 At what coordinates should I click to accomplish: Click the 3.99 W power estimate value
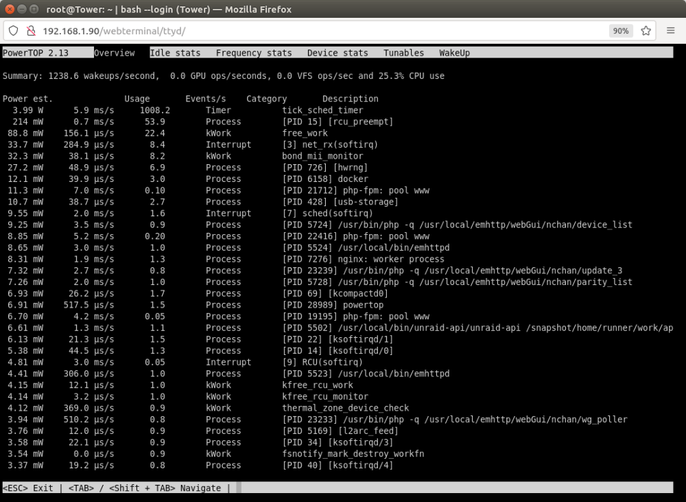click(x=28, y=110)
